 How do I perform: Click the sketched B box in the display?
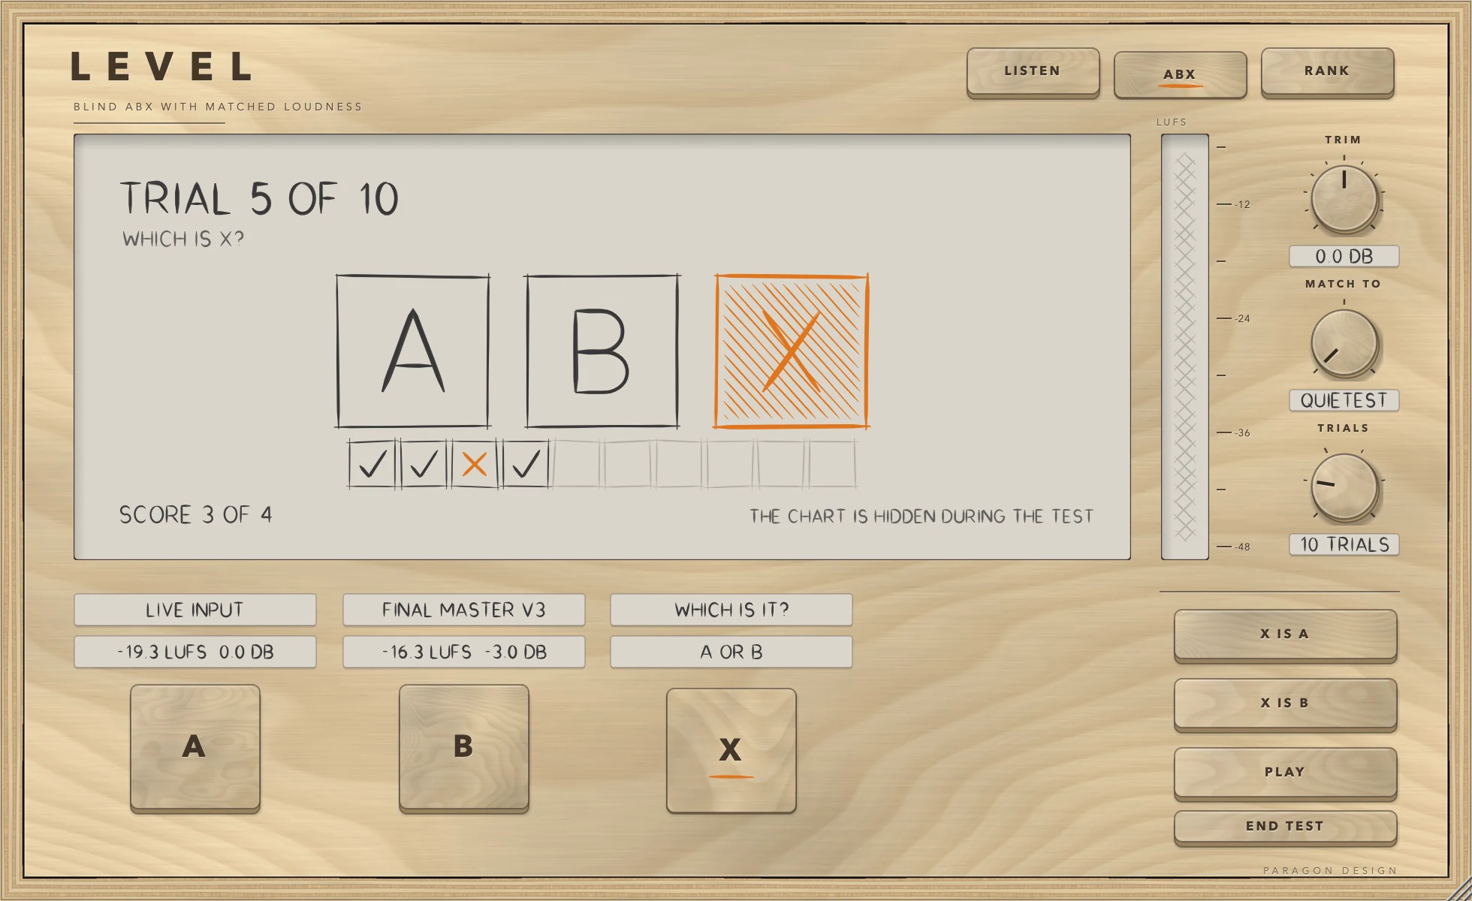tap(602, 351)
